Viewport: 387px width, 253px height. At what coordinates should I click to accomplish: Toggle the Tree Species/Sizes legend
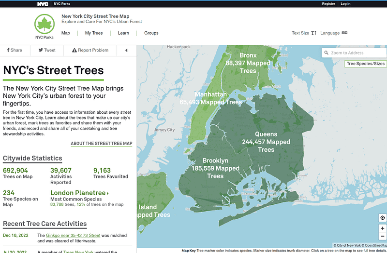point(366,64)
